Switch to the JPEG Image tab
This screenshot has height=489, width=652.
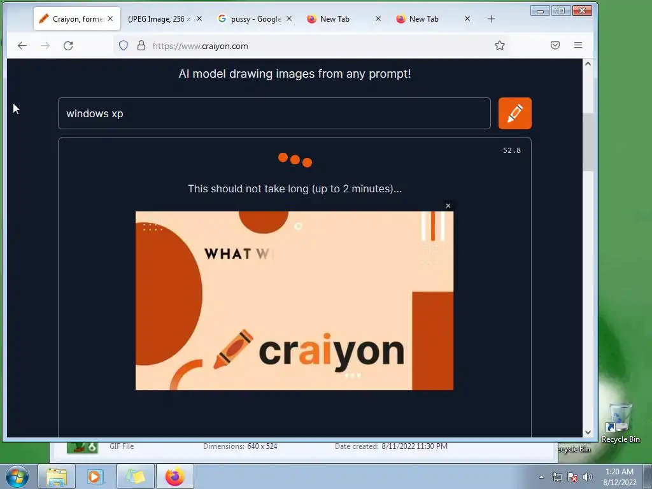coord(159,18)
